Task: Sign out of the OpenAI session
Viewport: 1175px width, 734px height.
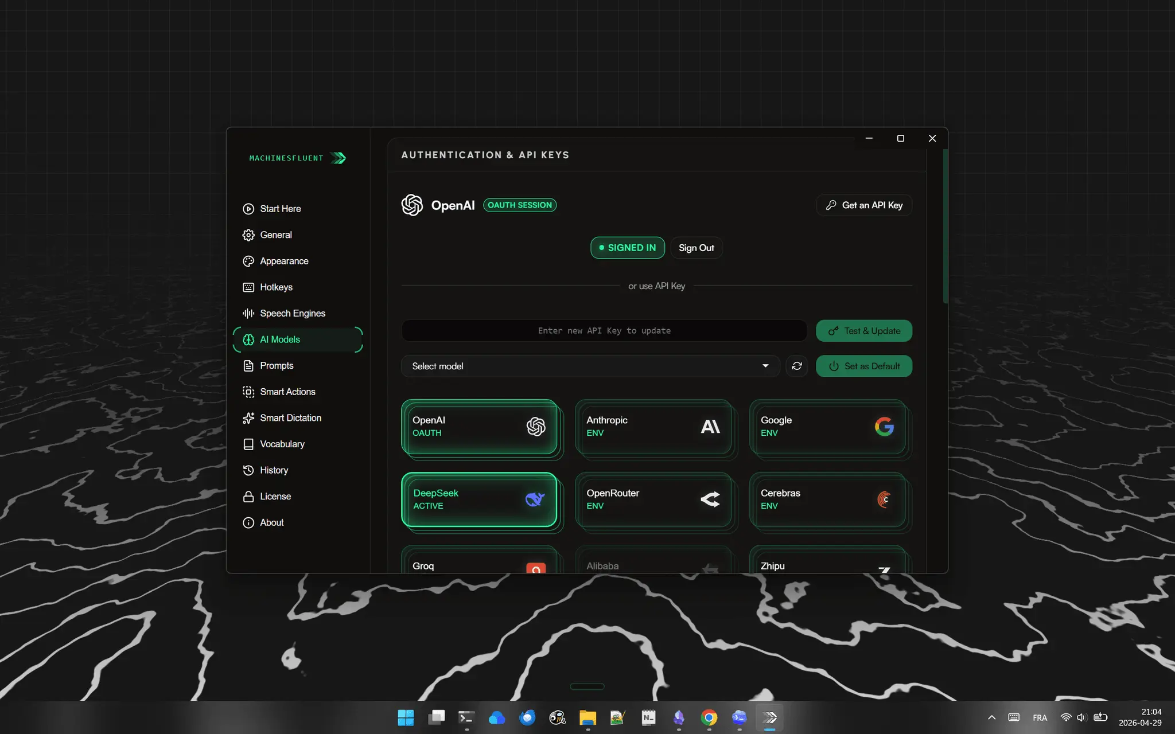Action: [x=696, y=248]
